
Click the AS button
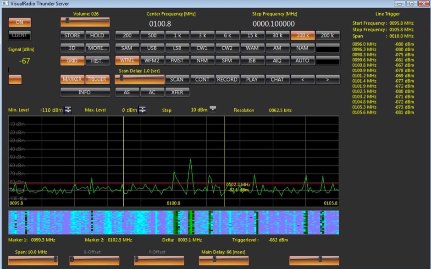coord(127,92)
